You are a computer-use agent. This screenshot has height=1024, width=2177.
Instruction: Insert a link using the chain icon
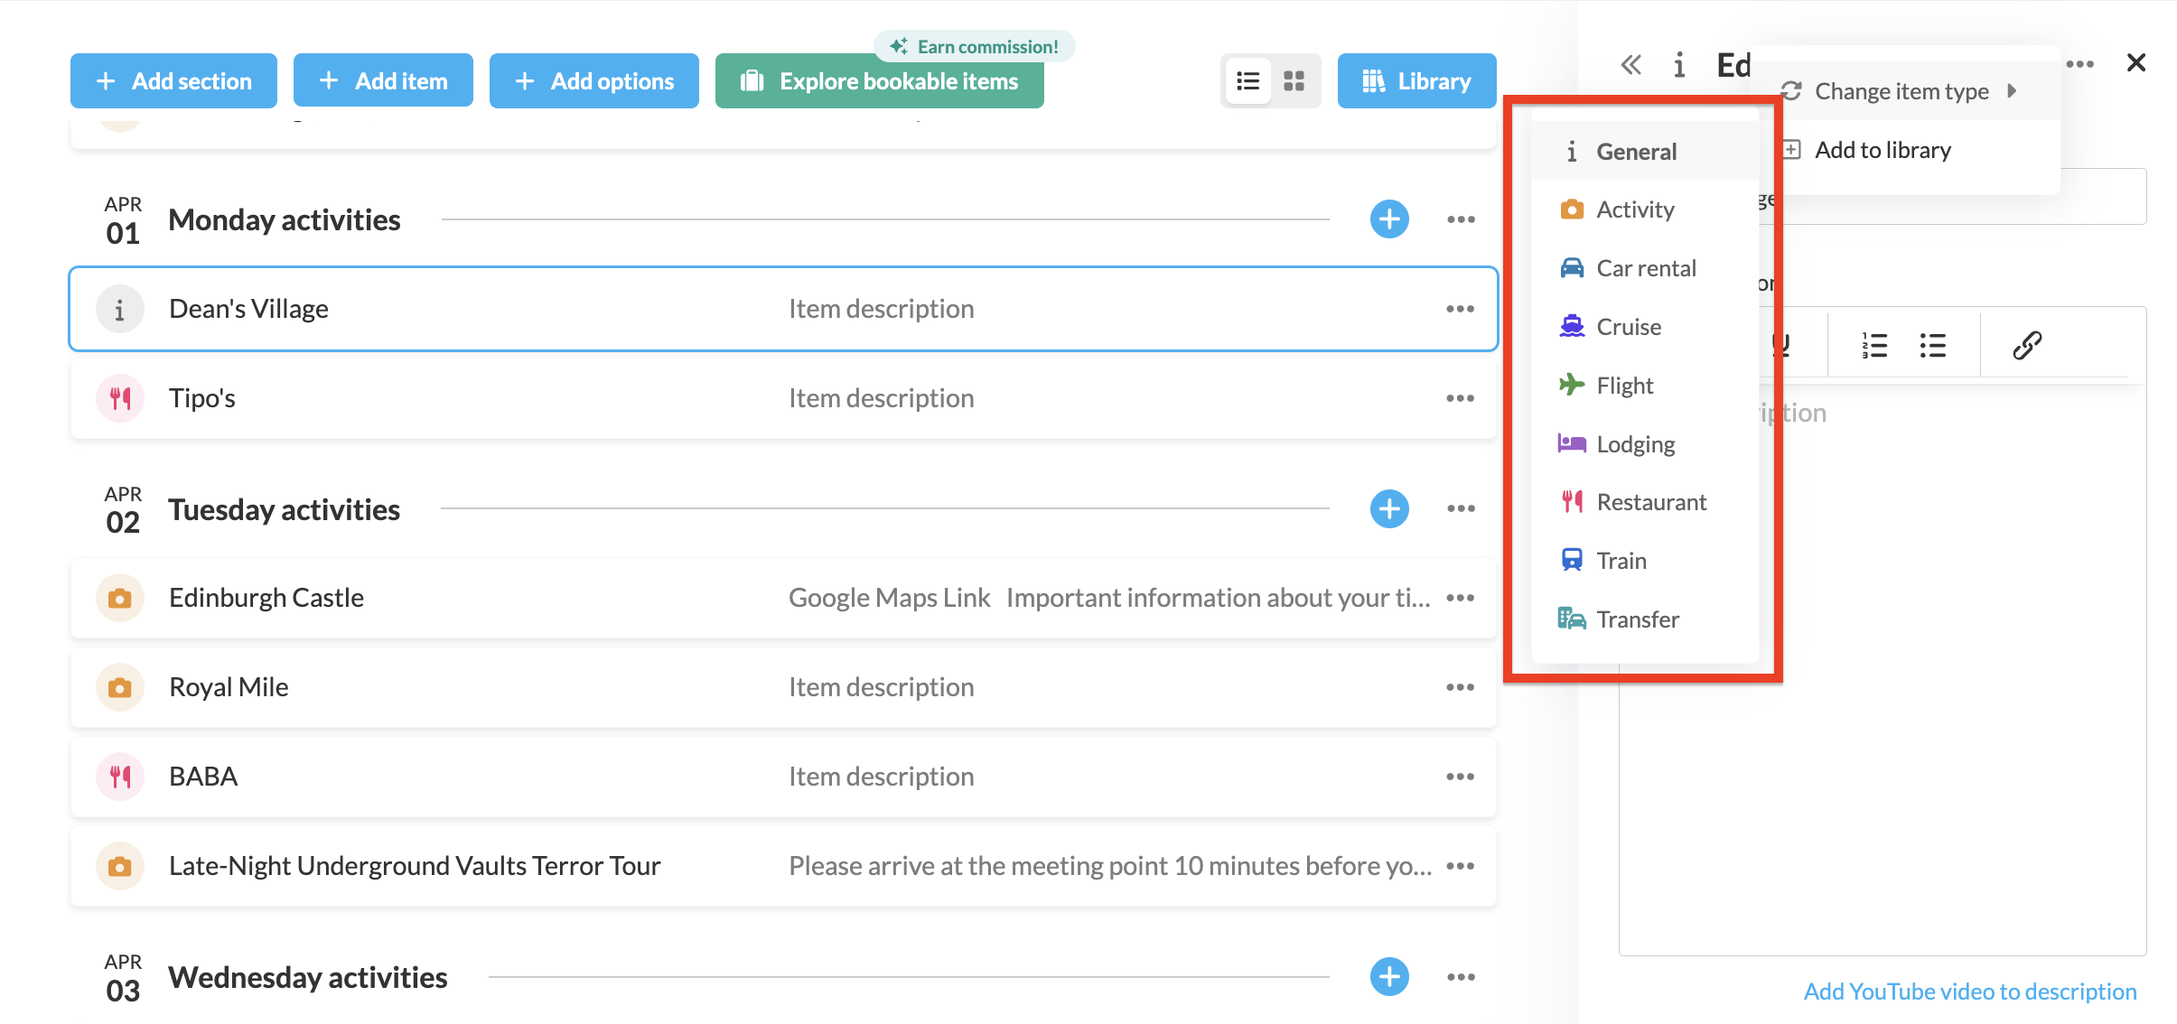coord(2026,345)
